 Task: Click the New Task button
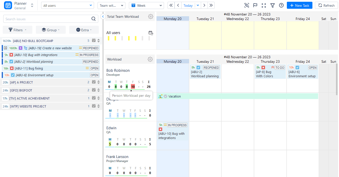(299, 5)
